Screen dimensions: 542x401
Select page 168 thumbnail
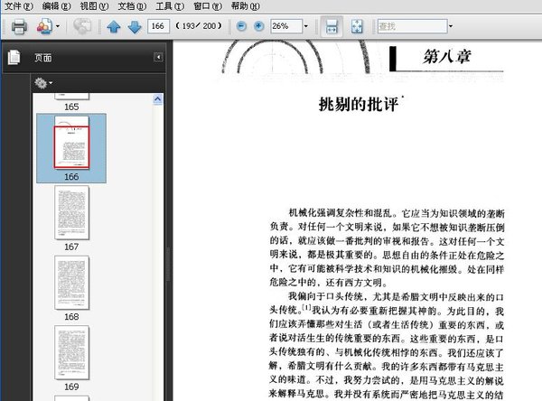[71, 283]
